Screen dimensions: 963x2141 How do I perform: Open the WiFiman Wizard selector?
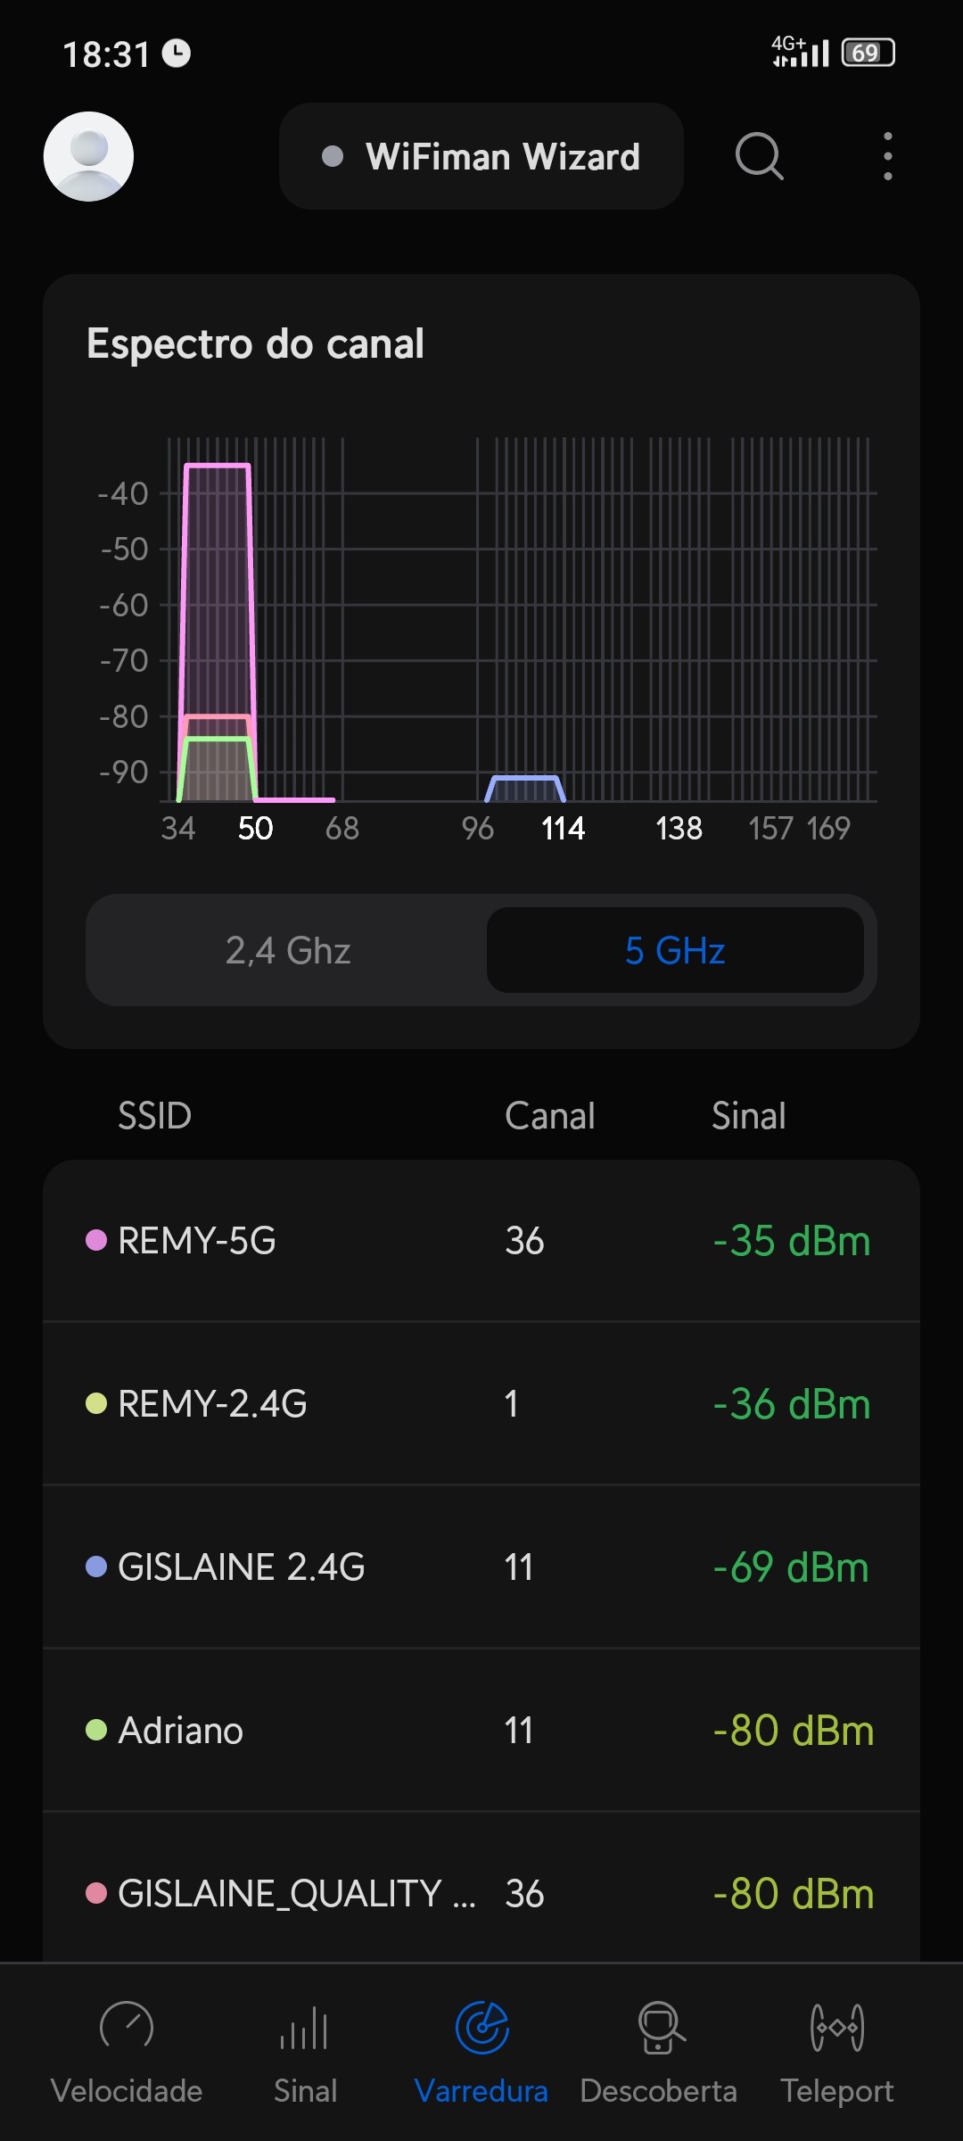click(x=481, y=156)
